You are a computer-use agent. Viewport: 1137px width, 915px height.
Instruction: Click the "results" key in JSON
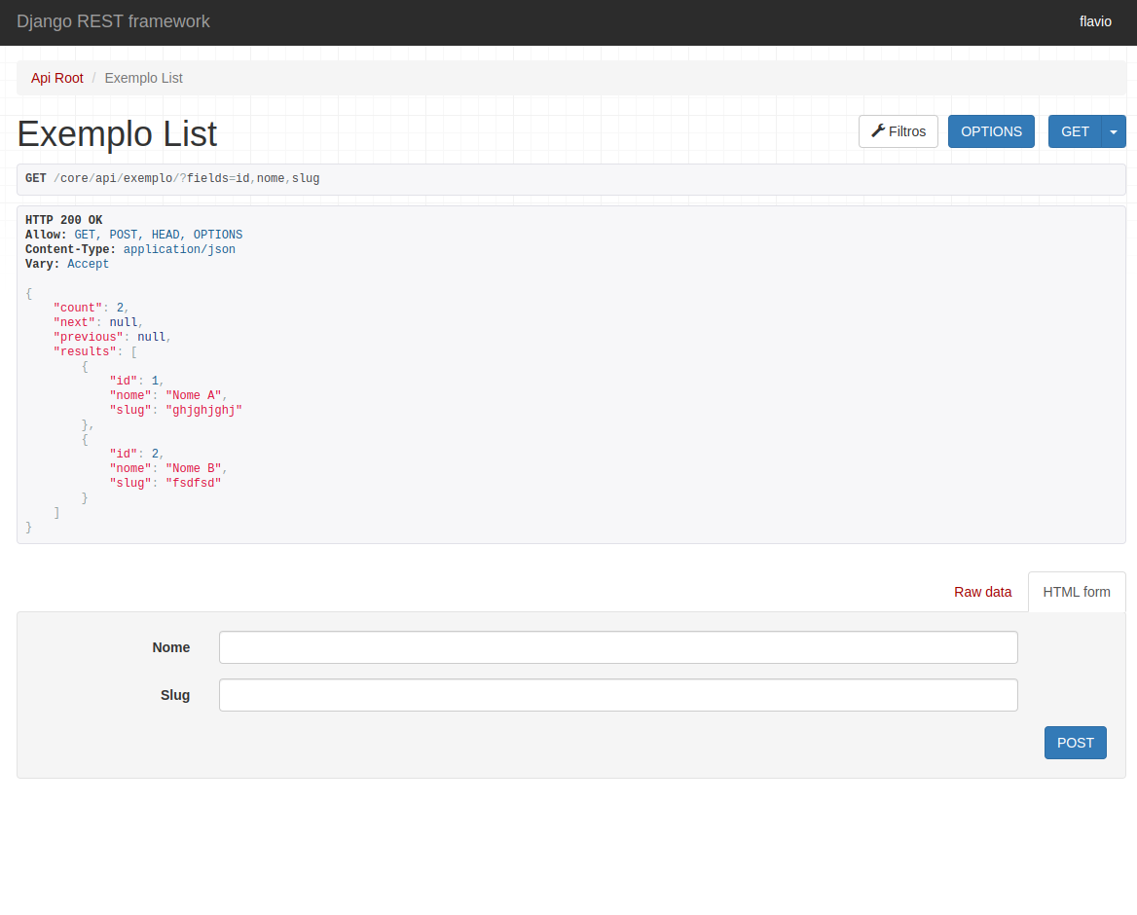[x=85, y=351]
